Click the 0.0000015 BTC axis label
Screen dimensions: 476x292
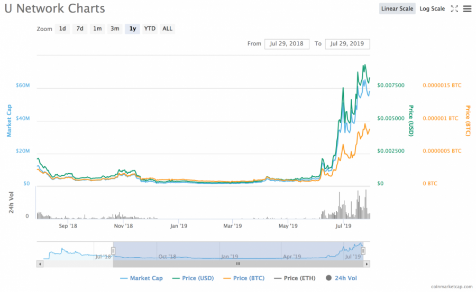[442, 86]
